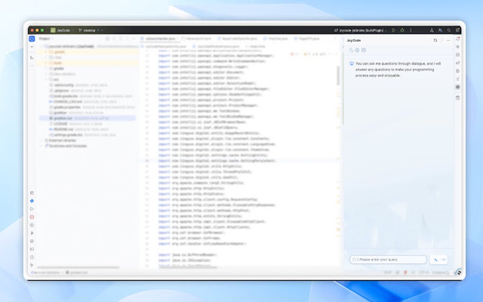Open the Notifications bell in the right sidebar
483x302 pixels.
click(x=457, y=39)
